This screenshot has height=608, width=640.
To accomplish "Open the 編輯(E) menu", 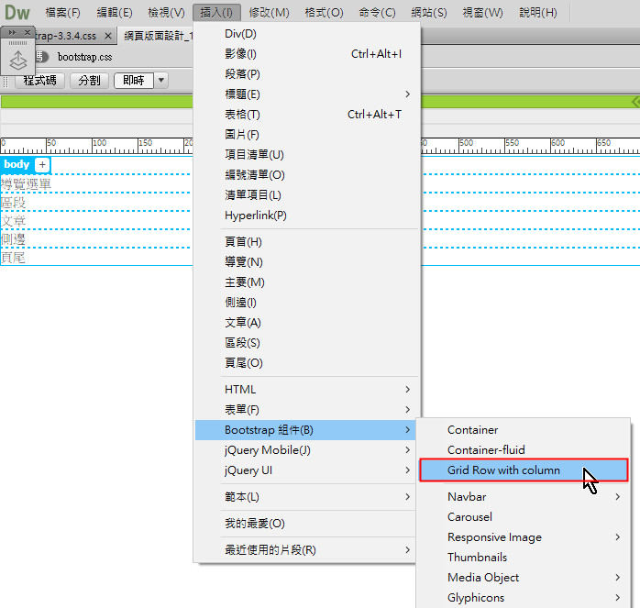I will coord(115,13).
